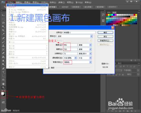Select the Eraser tool

tap(3, 53)
